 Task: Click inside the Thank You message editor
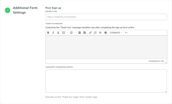[x=106, y=47]
